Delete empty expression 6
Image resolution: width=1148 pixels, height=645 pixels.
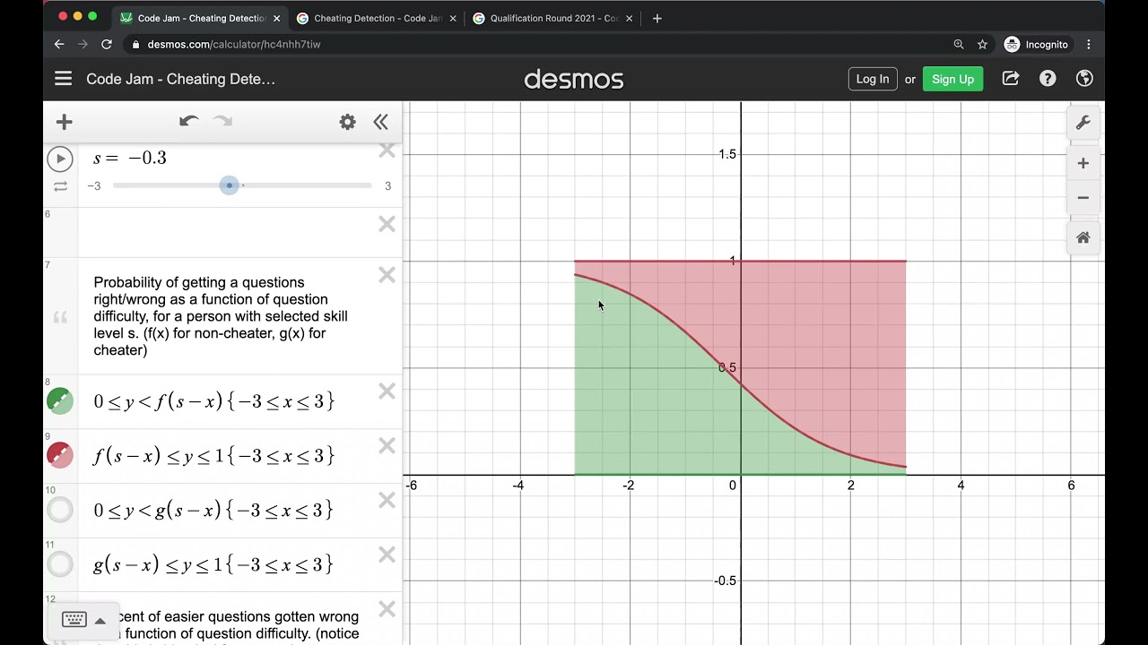point(387,224)
